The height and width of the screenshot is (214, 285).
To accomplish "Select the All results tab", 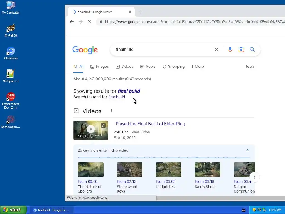I will coord(78,66).
